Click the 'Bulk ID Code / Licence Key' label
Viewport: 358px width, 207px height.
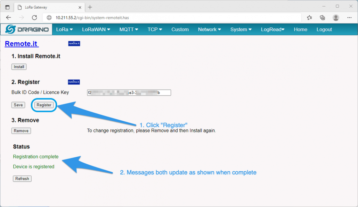coord(40,93)
